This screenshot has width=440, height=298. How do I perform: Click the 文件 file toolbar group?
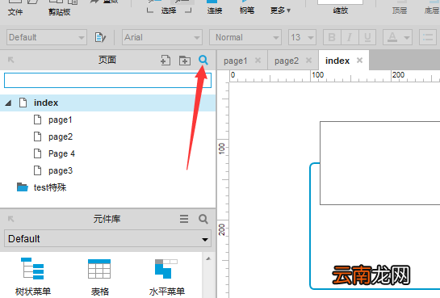point(15,12)
